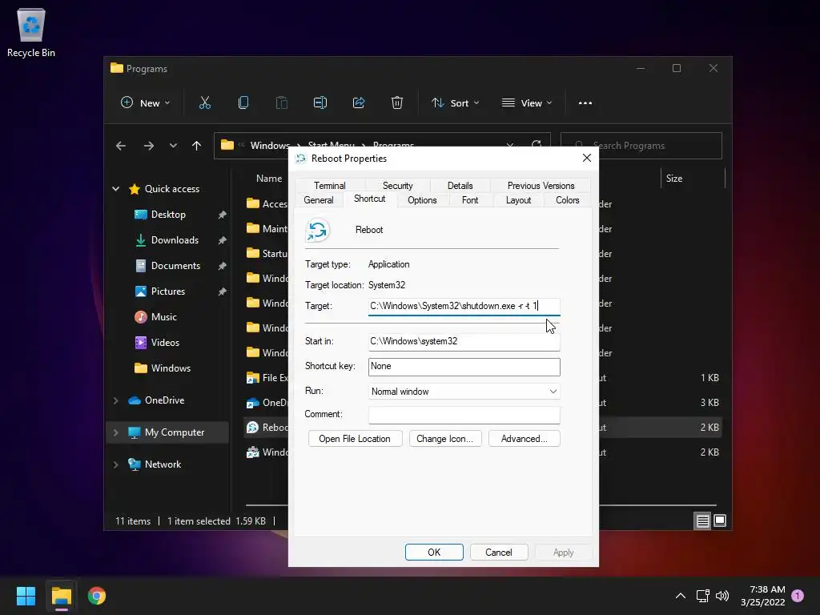The width and height of the screenshot is (820, 615).
Task: Switch to the Terminal tab
Action: coord(329,186)
